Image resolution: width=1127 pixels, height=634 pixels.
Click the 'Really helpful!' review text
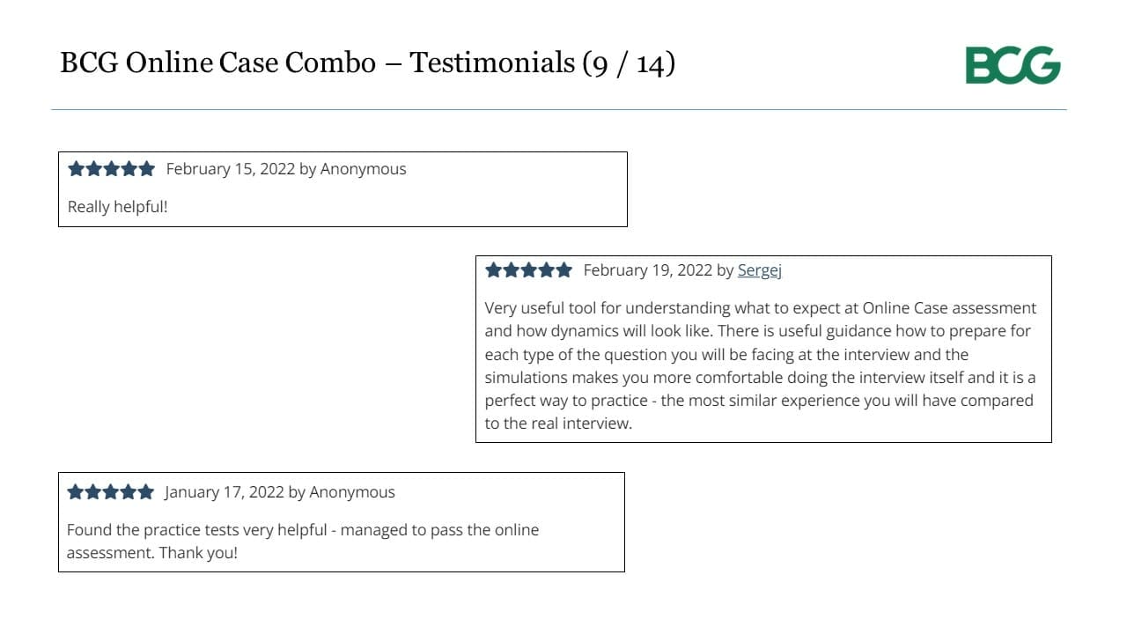(117, 207)
